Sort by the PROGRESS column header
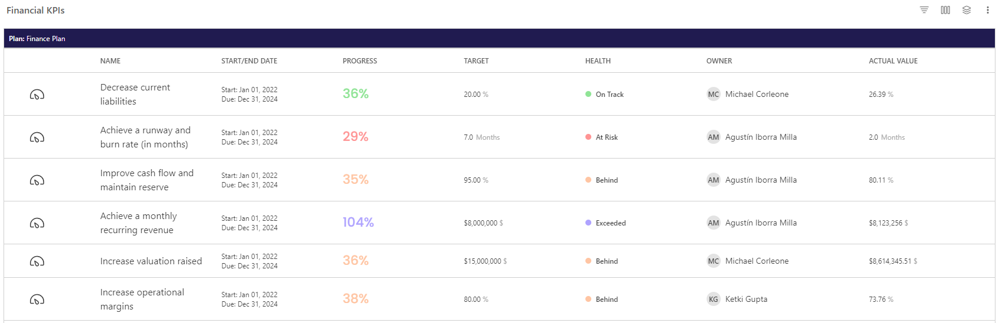The height and width of the screenshot is (323, 999). click(360, 61)
